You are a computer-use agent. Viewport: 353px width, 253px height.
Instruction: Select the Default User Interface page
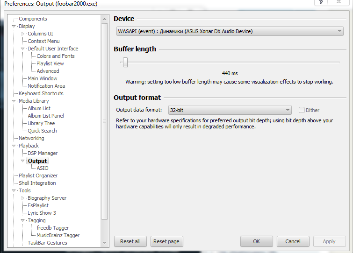coord(53,49)
